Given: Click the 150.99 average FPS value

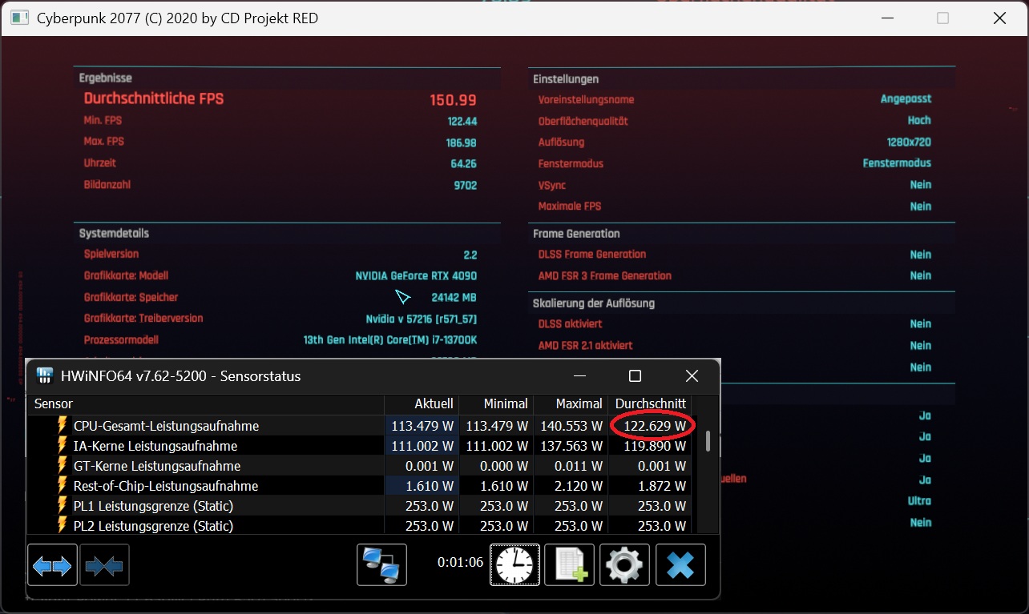Looking at the screenshot, I should (x=453, y=100).
